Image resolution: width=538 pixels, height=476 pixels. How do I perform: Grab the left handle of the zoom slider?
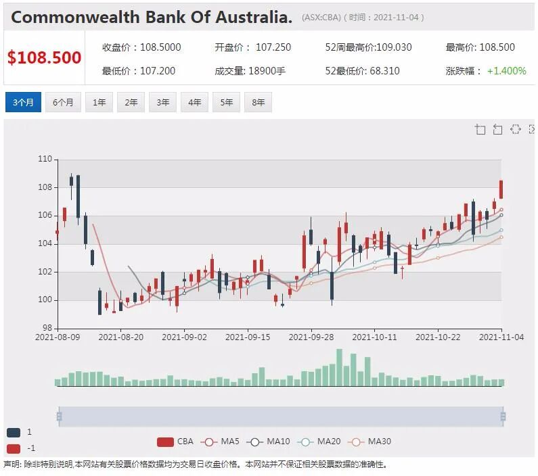pos(59,416)
